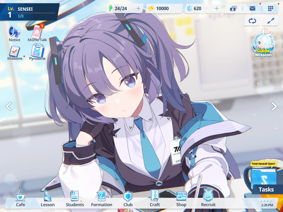Expand the grid menu icon
The height and width of the screenshot is (212, 283).
click(271, 8)
